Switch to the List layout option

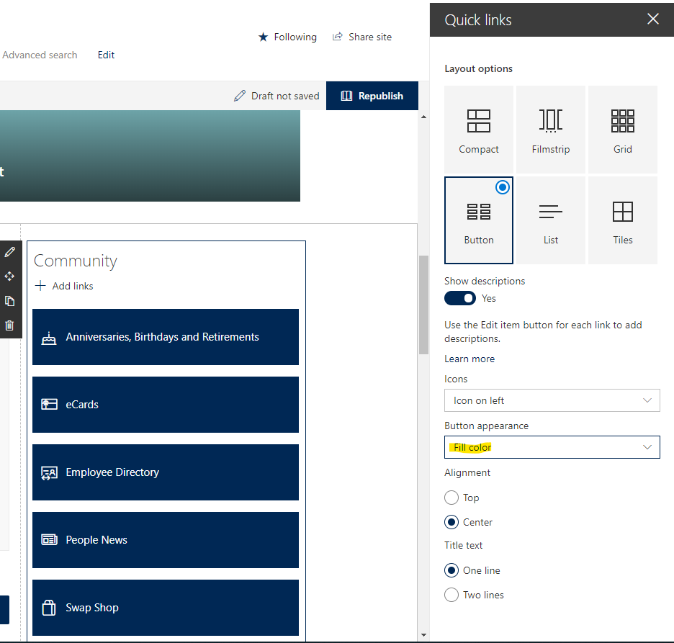tap(551, 220)
